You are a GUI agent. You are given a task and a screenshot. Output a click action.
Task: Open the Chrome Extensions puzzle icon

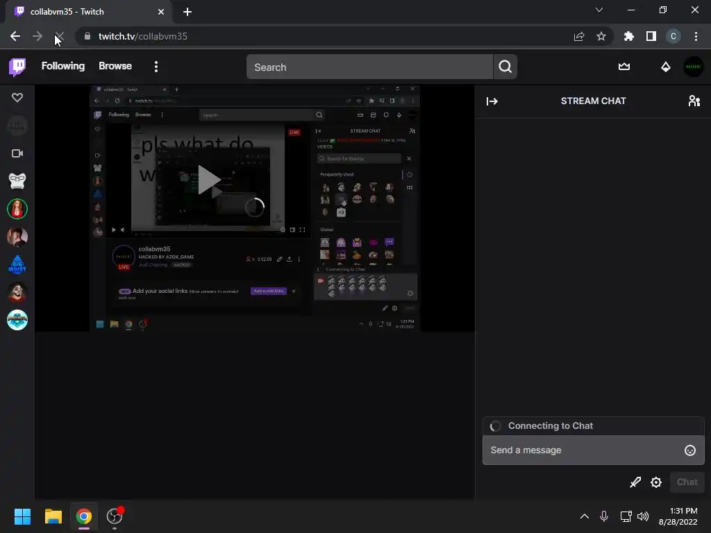(629, 36)
